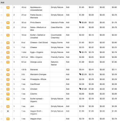The width and height of the screenshot is (120, 121).
Task: Click the Jam item name
Action: click(x=32, y=106)
